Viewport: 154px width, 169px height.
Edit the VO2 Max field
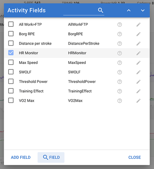coord(138,101)
